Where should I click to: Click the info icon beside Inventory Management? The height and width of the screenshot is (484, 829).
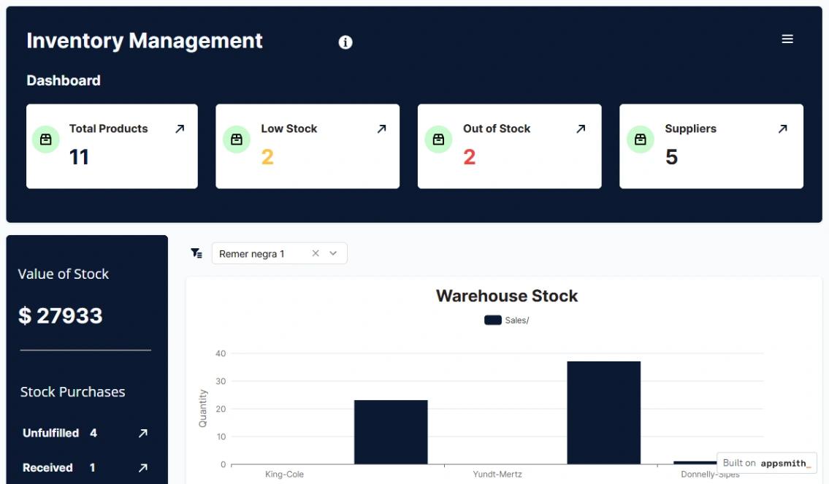click(345, 42)
